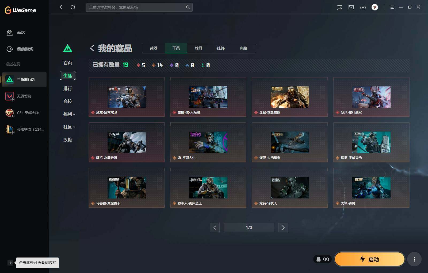Click the WeGame logo
This screenshot has height=273, width=428.
(20, 10)
